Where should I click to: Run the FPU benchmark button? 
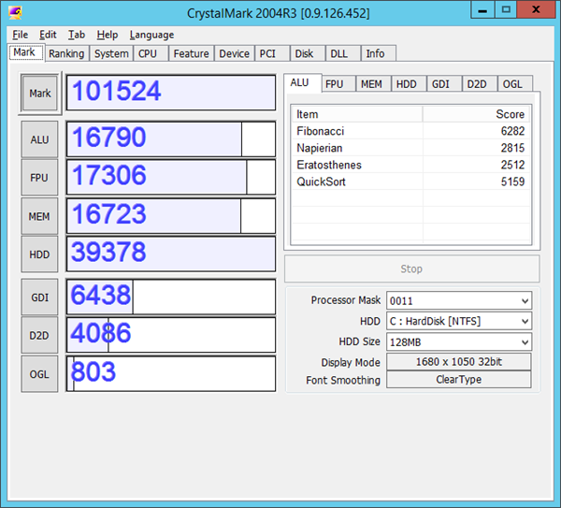click(39, 178)
